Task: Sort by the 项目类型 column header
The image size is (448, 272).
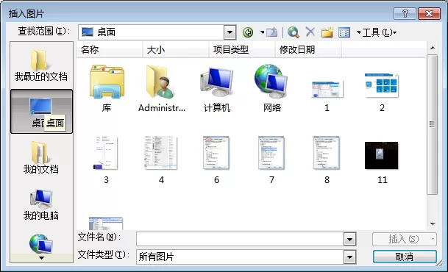Action: click(242, 50)
